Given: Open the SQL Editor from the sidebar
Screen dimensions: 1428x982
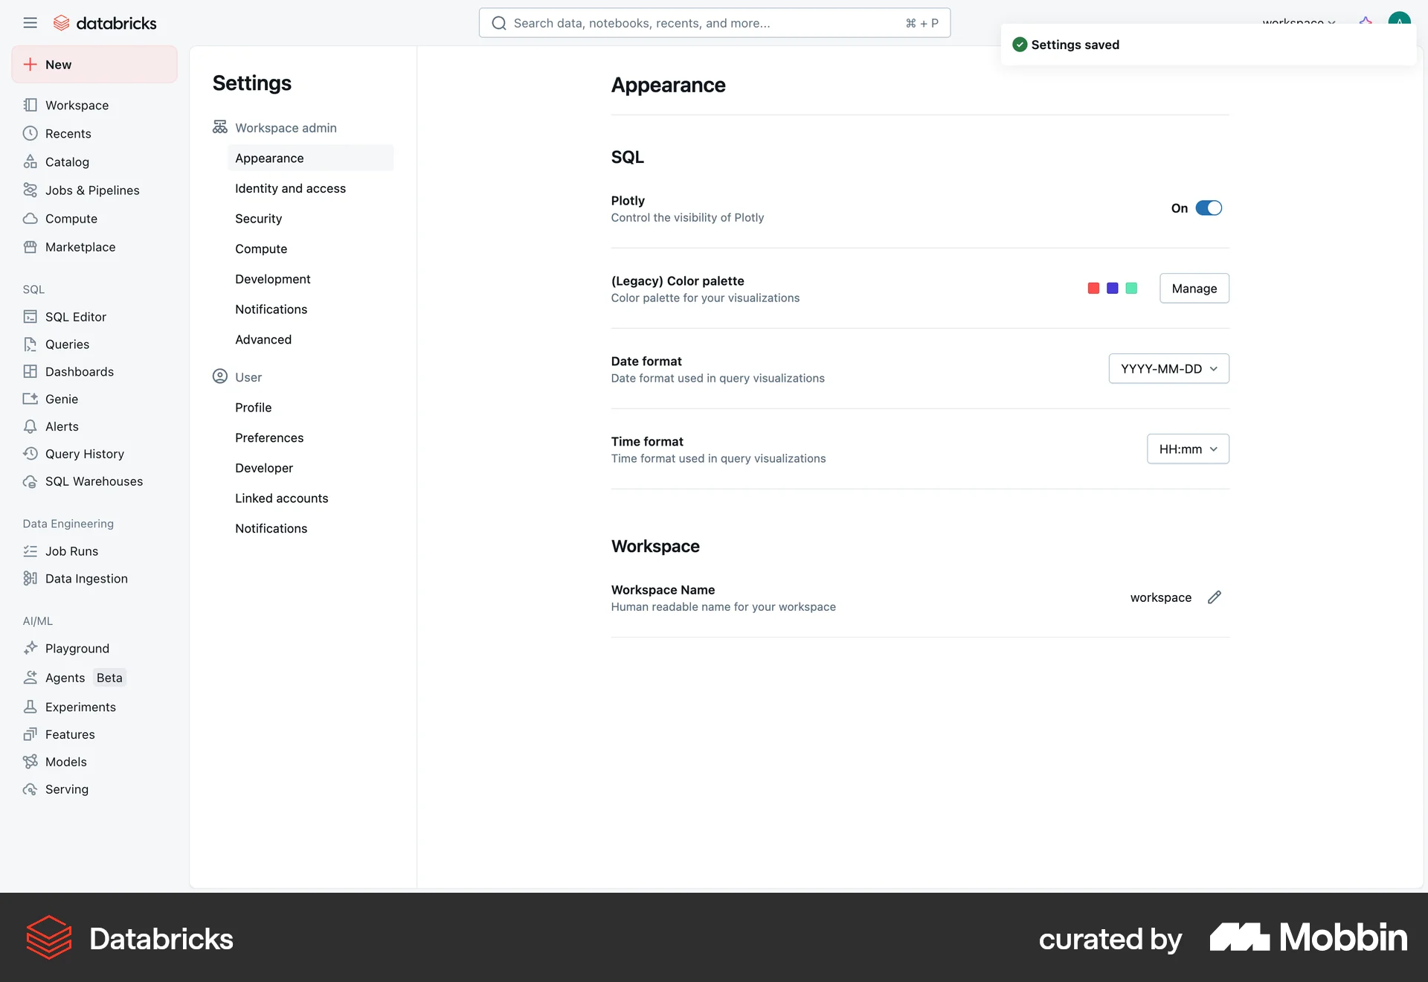Looking at the screenshot, I should tap(74, 316).
